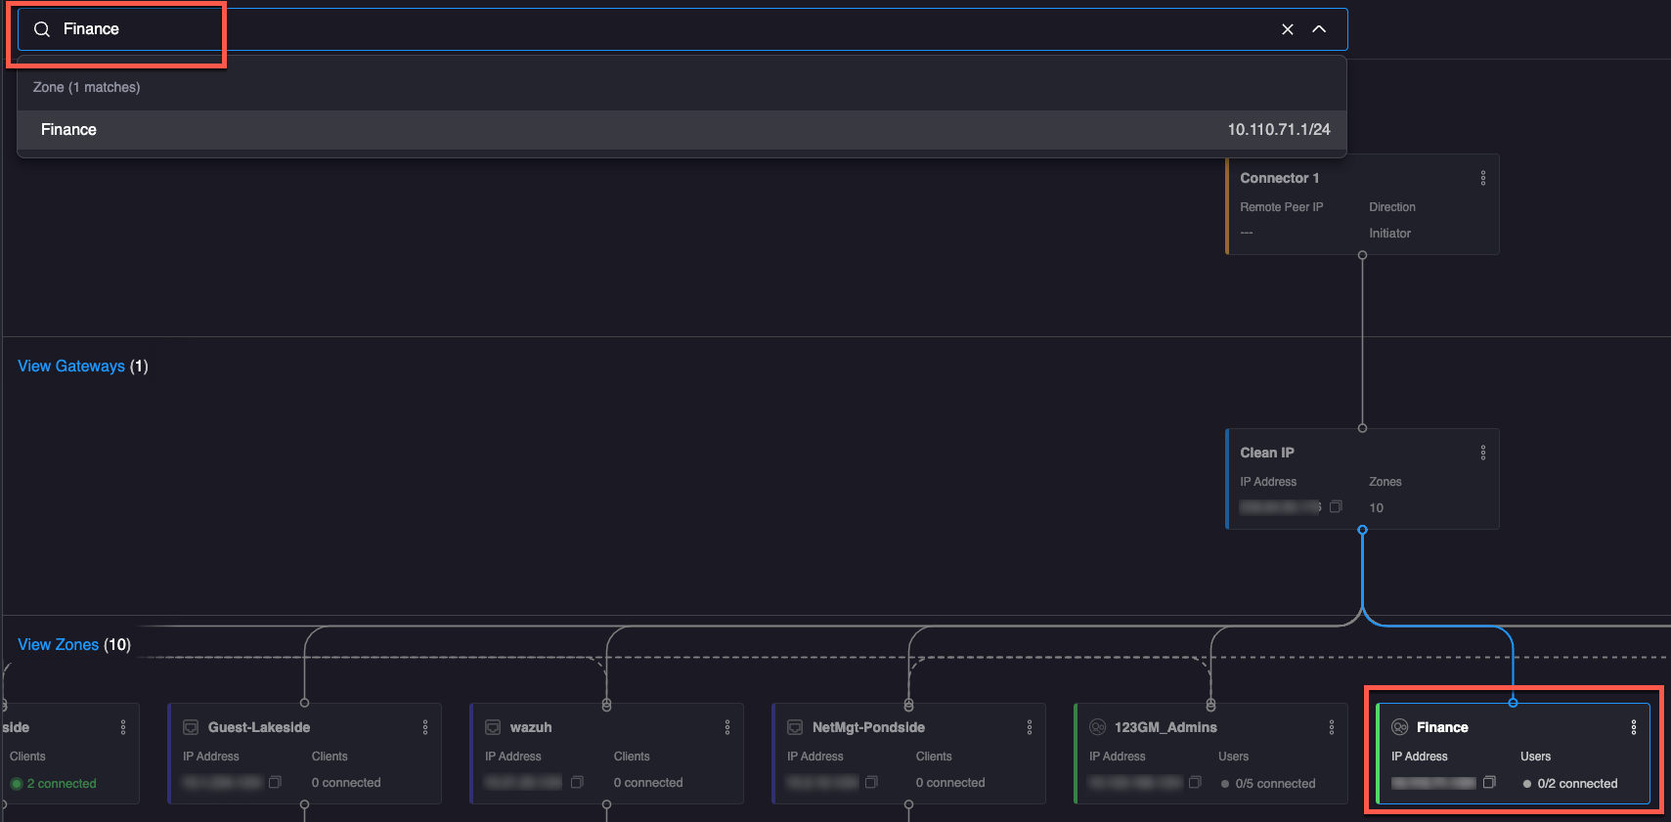Open the wazuh zone options menu
The width and height of the screenshot is (1671, 822).
pos(726,727)
